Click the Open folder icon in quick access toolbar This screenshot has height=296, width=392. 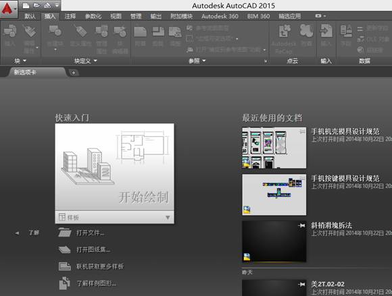36,5
